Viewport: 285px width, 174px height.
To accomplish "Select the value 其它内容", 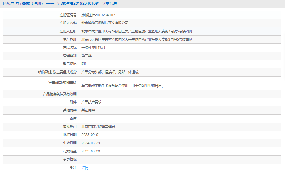I will [88, 110].
